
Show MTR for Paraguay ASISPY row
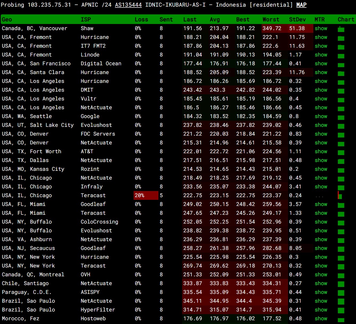[x=321, y=292]
